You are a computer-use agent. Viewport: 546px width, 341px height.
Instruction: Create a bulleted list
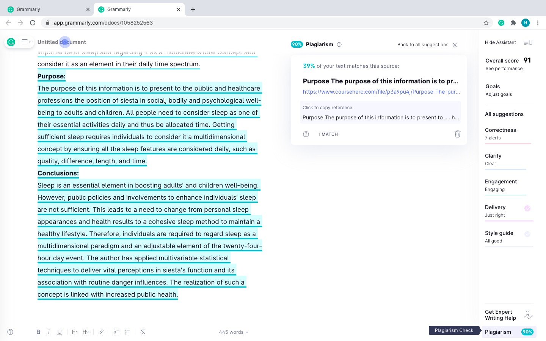coord(127,332)
